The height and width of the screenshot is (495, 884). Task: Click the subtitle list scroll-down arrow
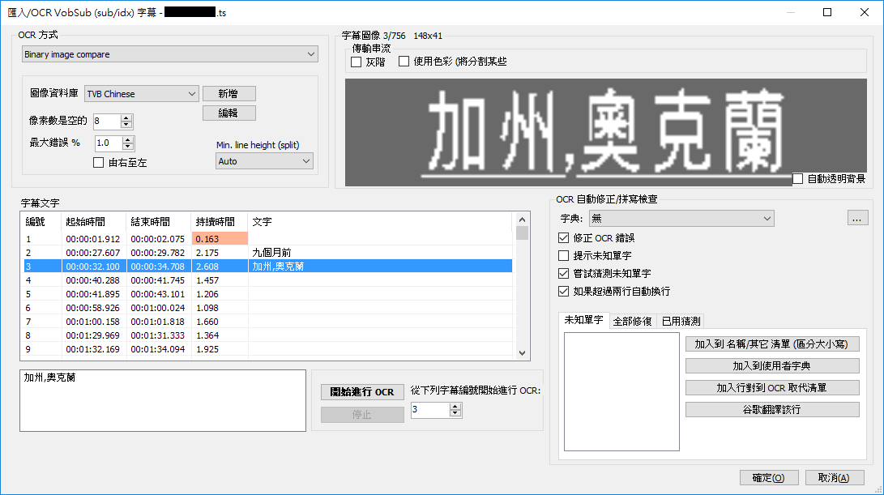(522, 353)
